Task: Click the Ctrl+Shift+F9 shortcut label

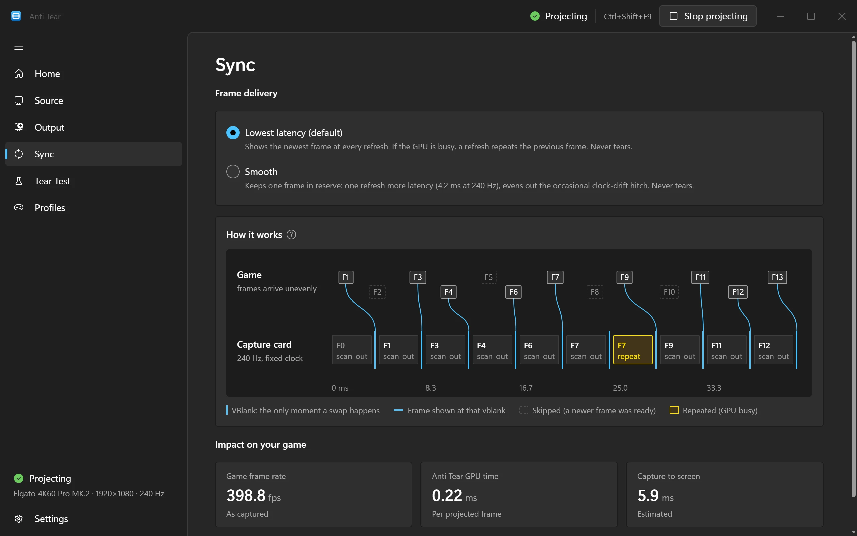Action: click(627, 16)
